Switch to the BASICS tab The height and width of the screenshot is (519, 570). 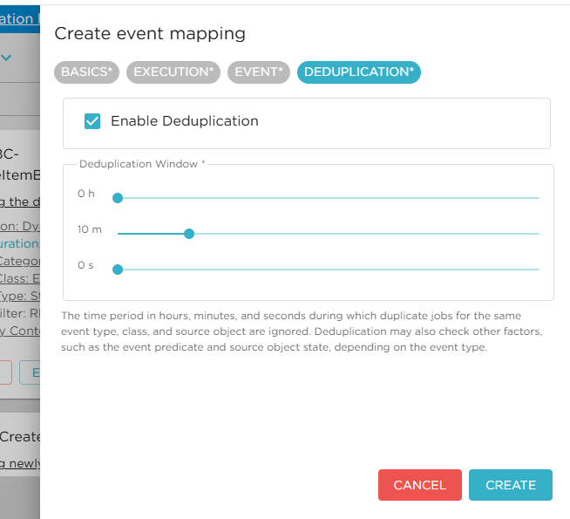click(87, 72)
